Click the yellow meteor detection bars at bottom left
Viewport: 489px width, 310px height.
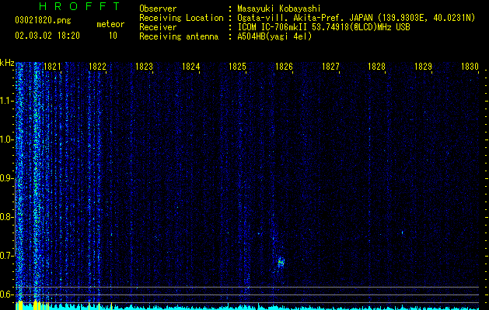pos(33,305)
